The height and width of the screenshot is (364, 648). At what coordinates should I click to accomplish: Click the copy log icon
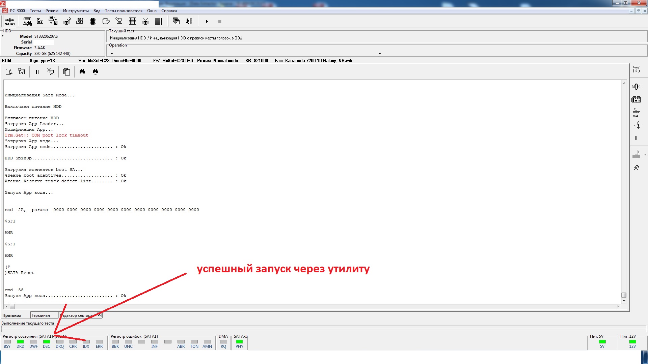coord(66,71)
